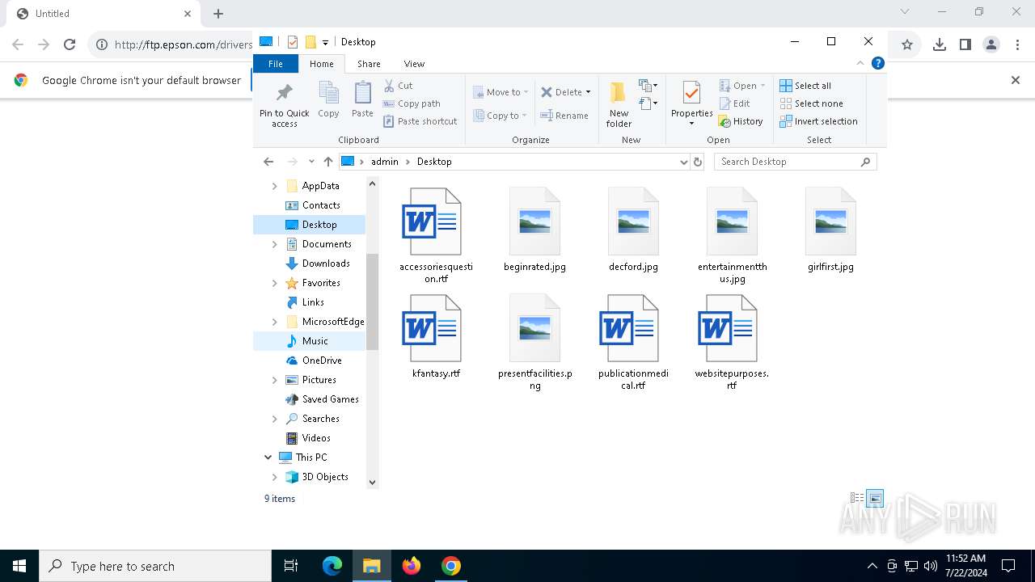Switch to large icons view in status bar
Screen dimensions: 1035x582
[x=875, y=499]
